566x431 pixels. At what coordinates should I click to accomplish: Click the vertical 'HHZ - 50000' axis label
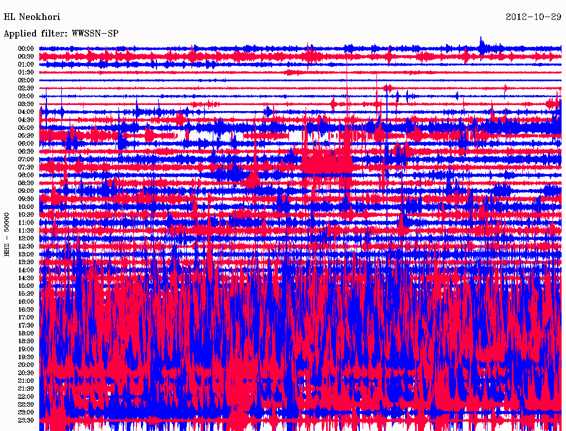[7, 235]
